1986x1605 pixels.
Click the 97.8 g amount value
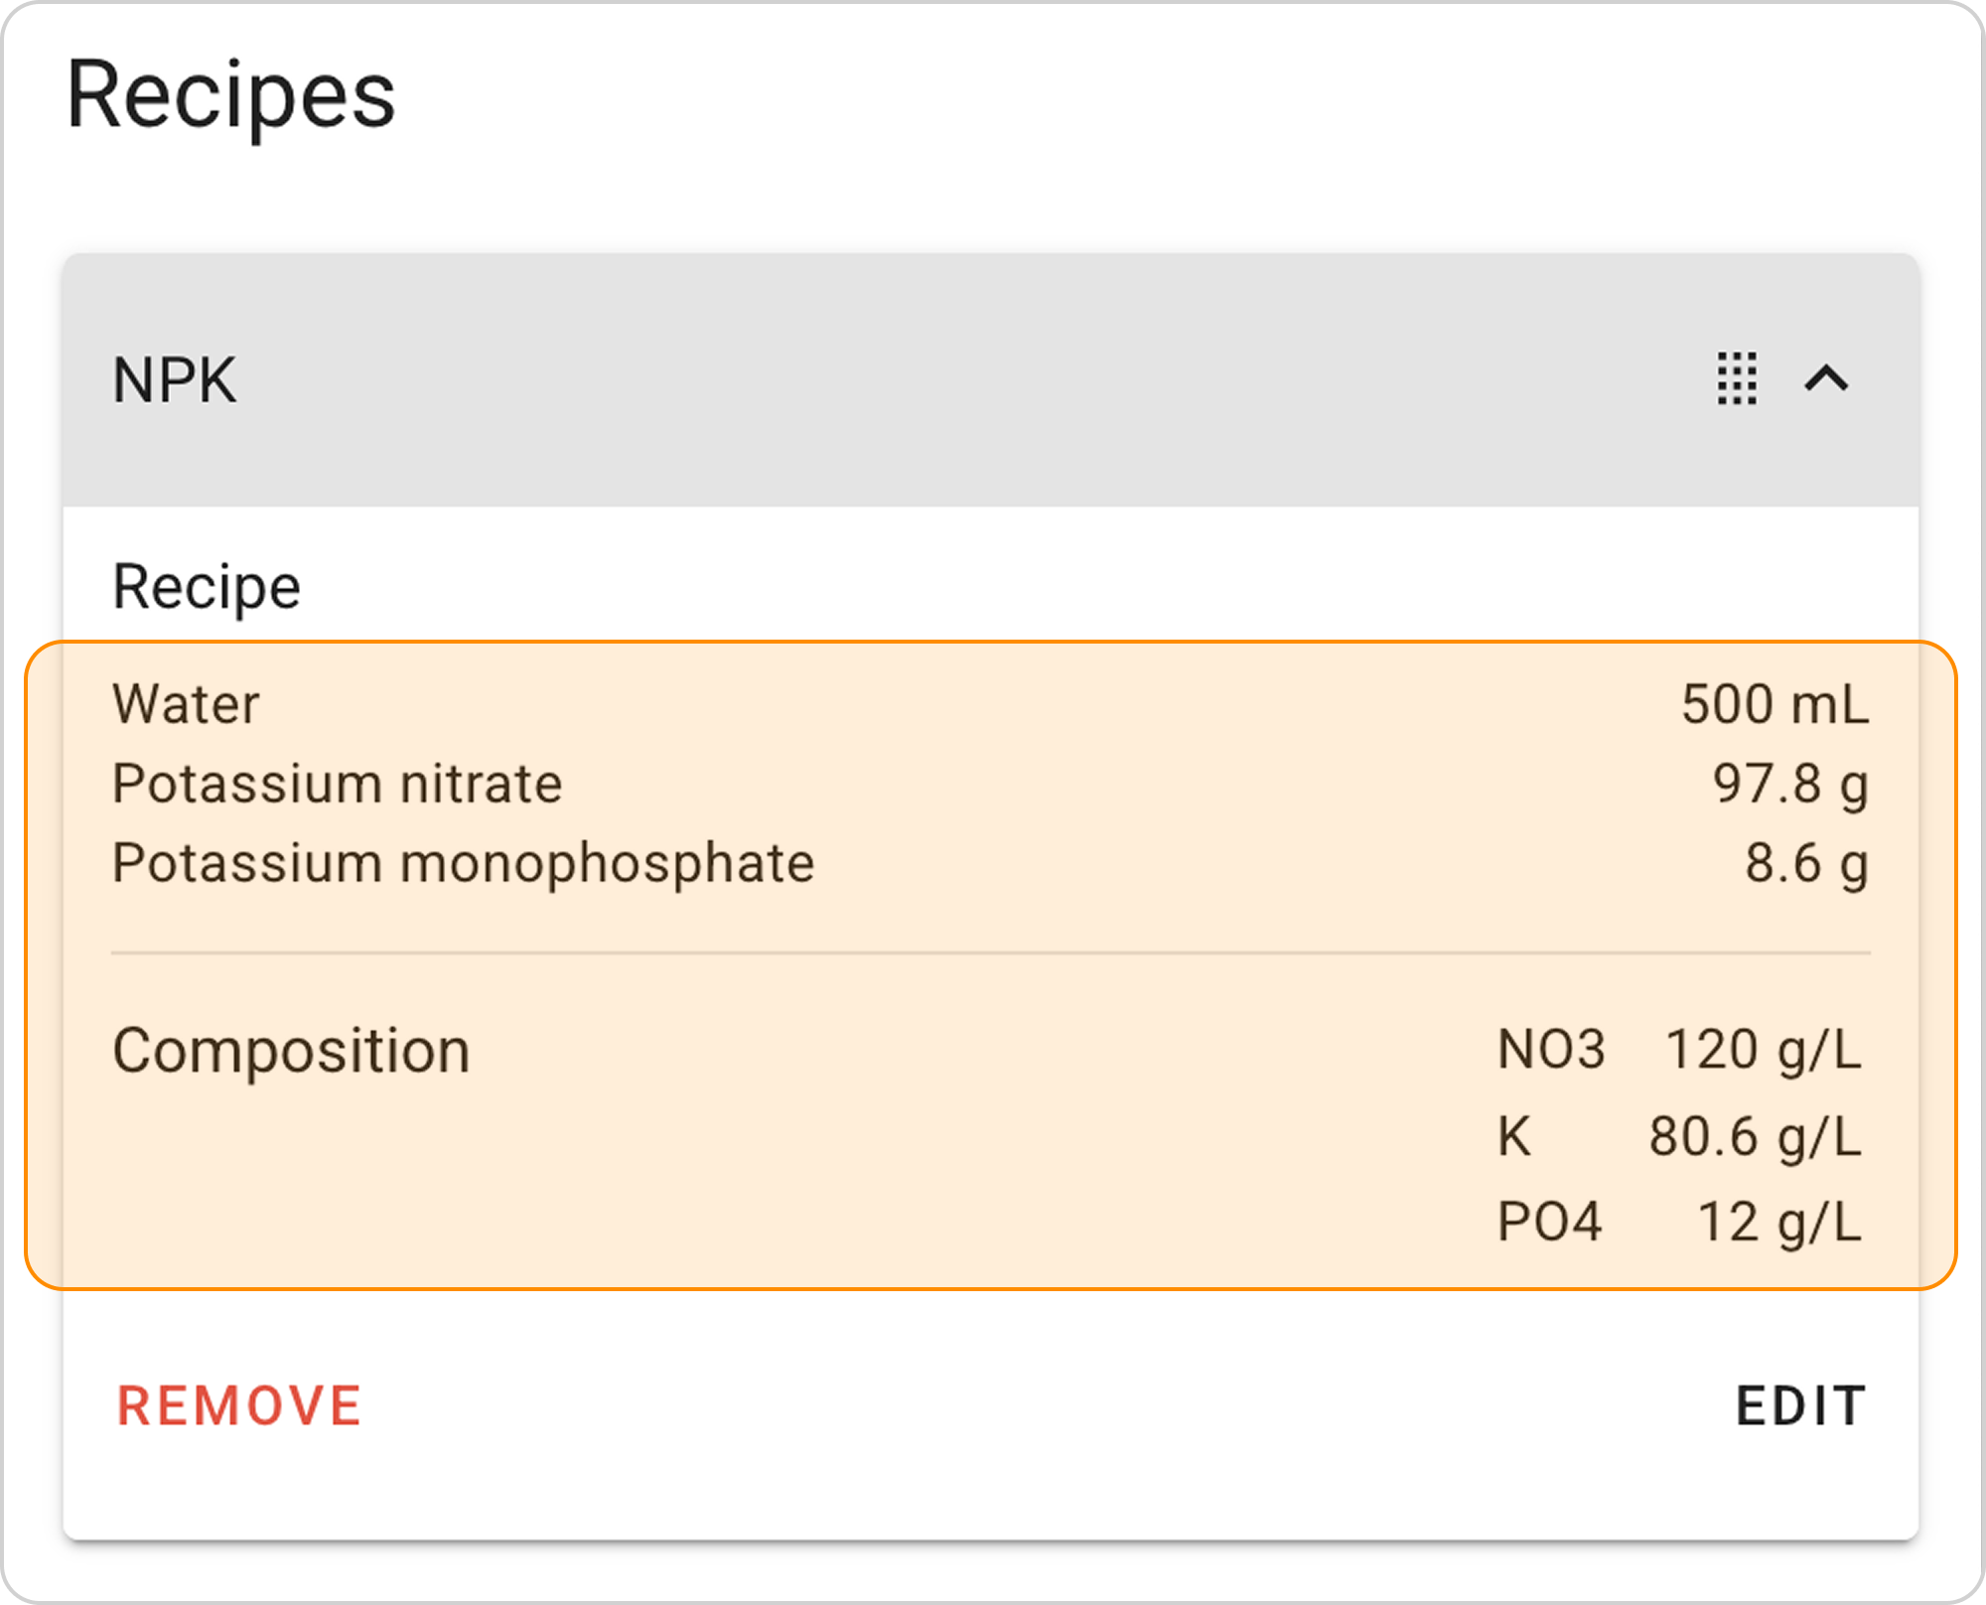(x=1791, y=784)
